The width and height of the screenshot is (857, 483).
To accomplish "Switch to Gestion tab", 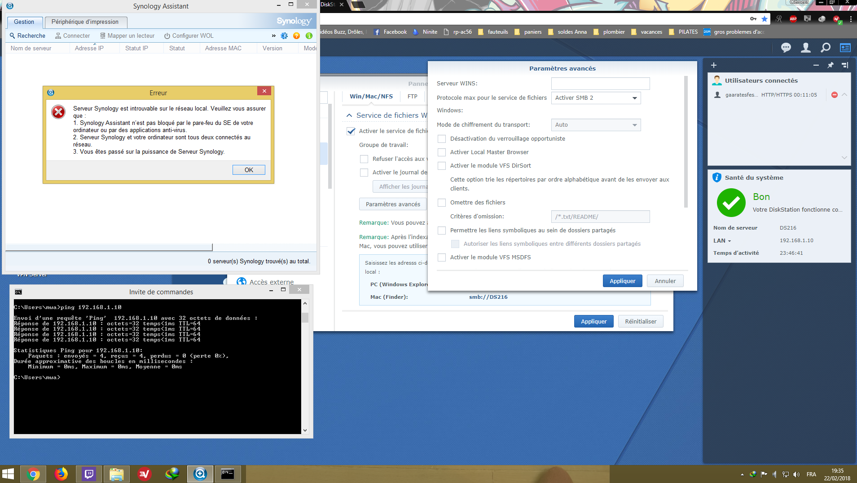I will click(x=24, y=22).
